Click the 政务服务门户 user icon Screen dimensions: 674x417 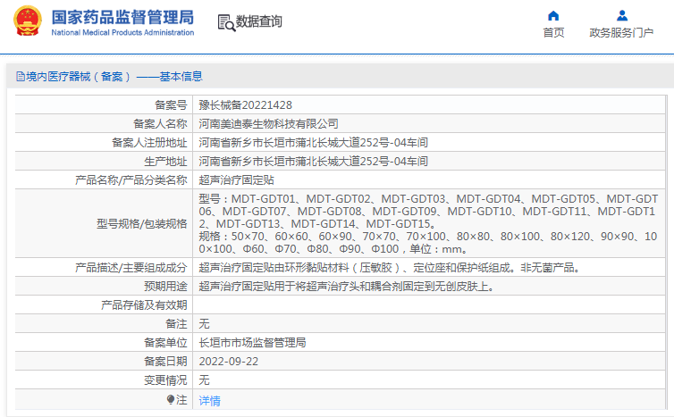[621, 16]
